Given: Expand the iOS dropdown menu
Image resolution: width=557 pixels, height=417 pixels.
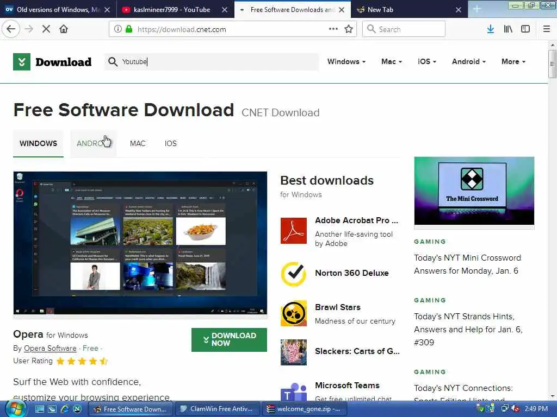Looking at the screenshot, I should click(426, 61).
